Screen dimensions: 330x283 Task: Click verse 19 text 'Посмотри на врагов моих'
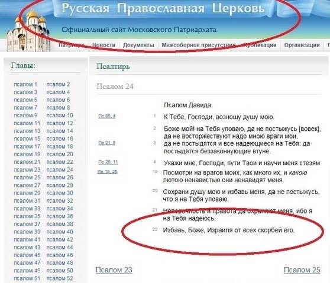point(235,176)
